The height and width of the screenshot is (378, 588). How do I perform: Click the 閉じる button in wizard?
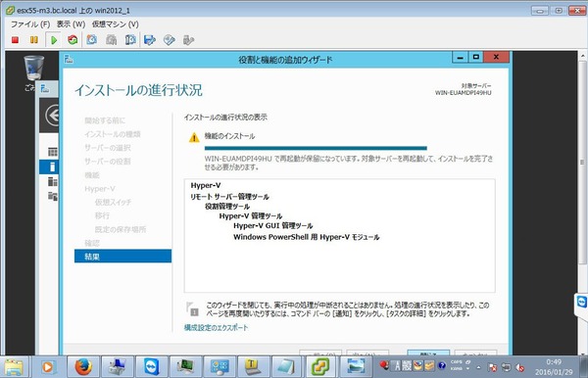click(x=428, y=353)
